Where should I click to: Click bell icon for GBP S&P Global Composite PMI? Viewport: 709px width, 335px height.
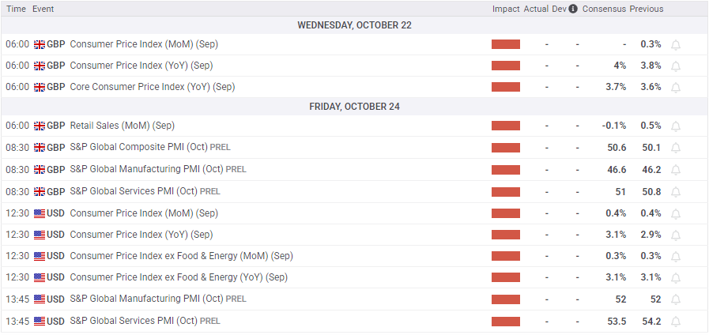(676, 148)
